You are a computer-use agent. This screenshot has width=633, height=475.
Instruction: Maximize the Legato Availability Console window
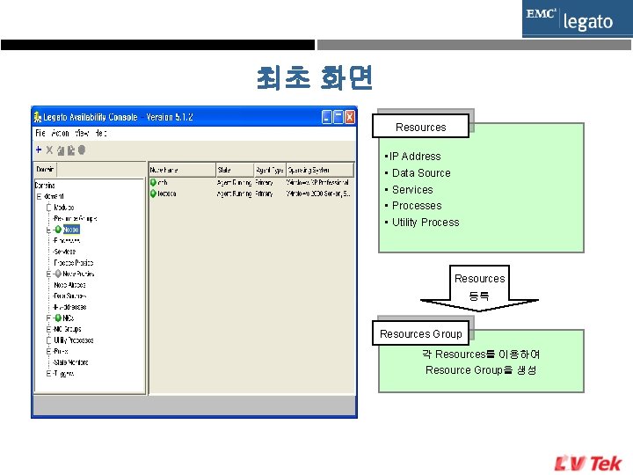338,117
